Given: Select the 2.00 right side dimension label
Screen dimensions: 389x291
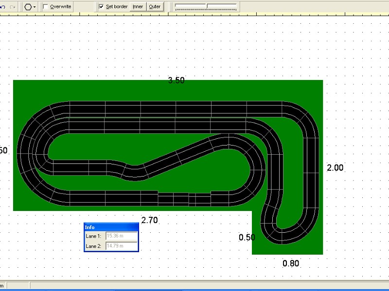Looking at the screenshot, I should [x=335, y=168].
